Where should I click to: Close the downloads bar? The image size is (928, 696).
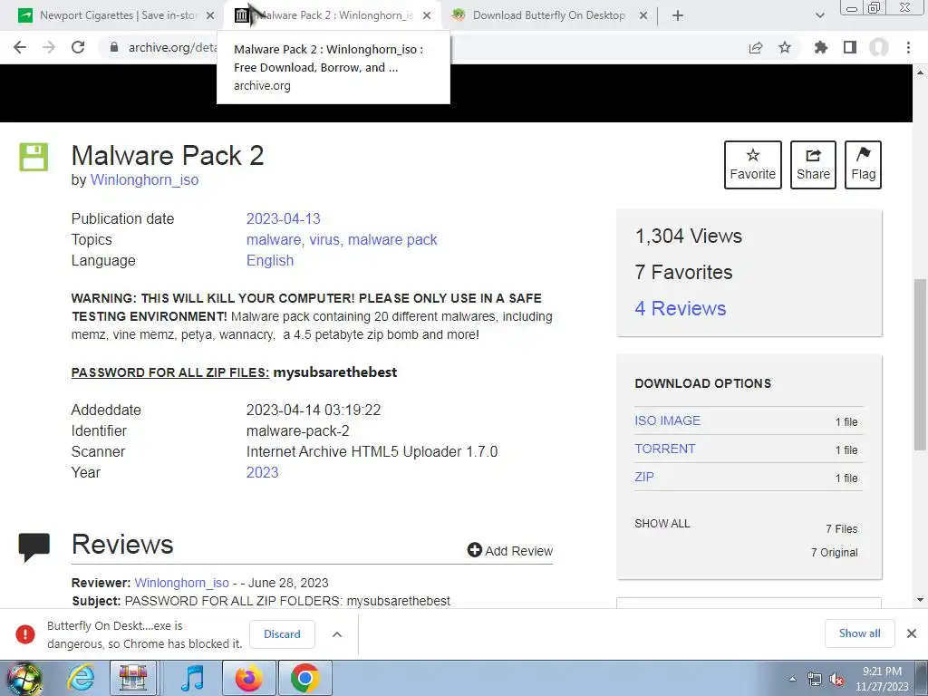point(912,633)
